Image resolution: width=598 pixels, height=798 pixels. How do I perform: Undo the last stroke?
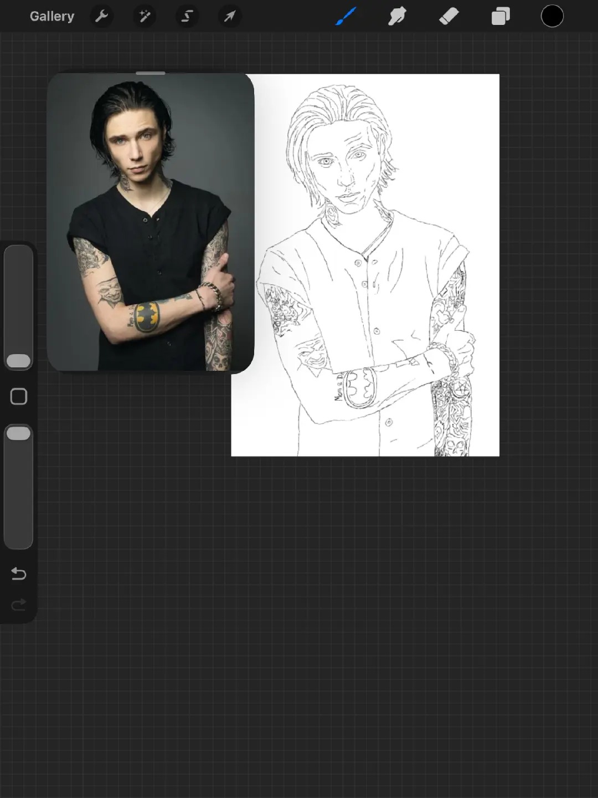(19, 574)
